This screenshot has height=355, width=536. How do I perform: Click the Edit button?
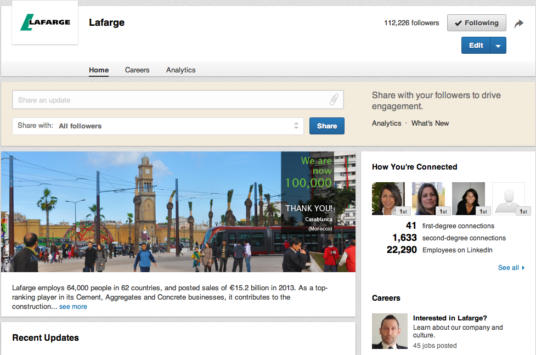(476, 46)
